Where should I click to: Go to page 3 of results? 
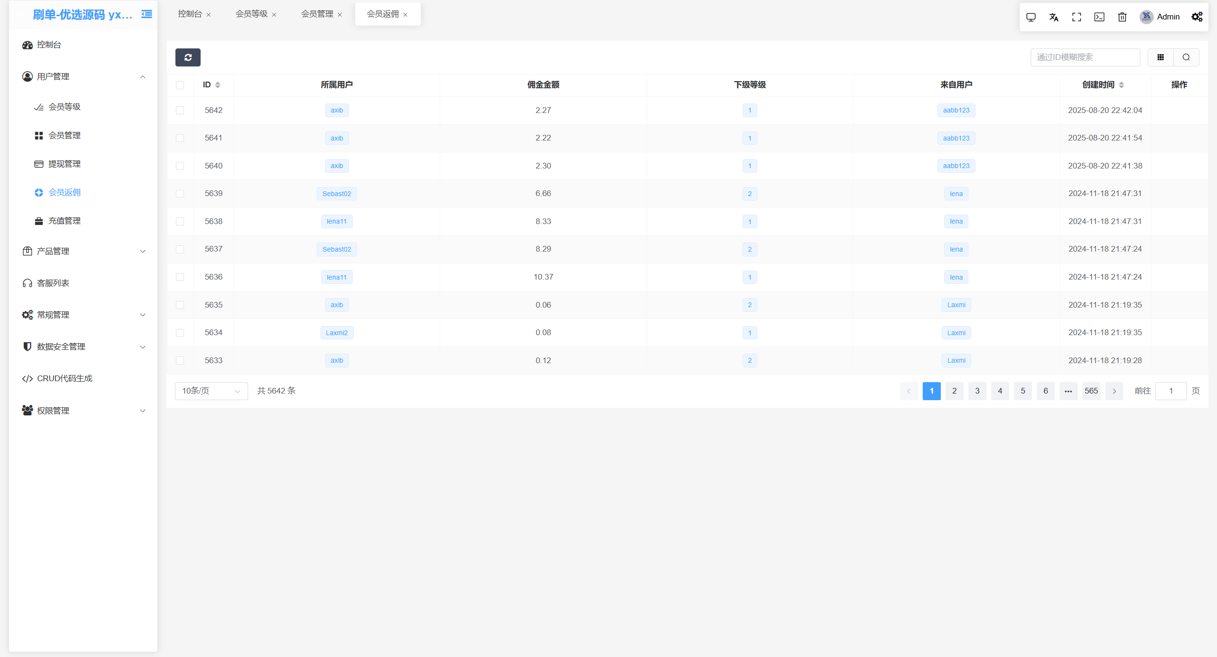point(977,391)
